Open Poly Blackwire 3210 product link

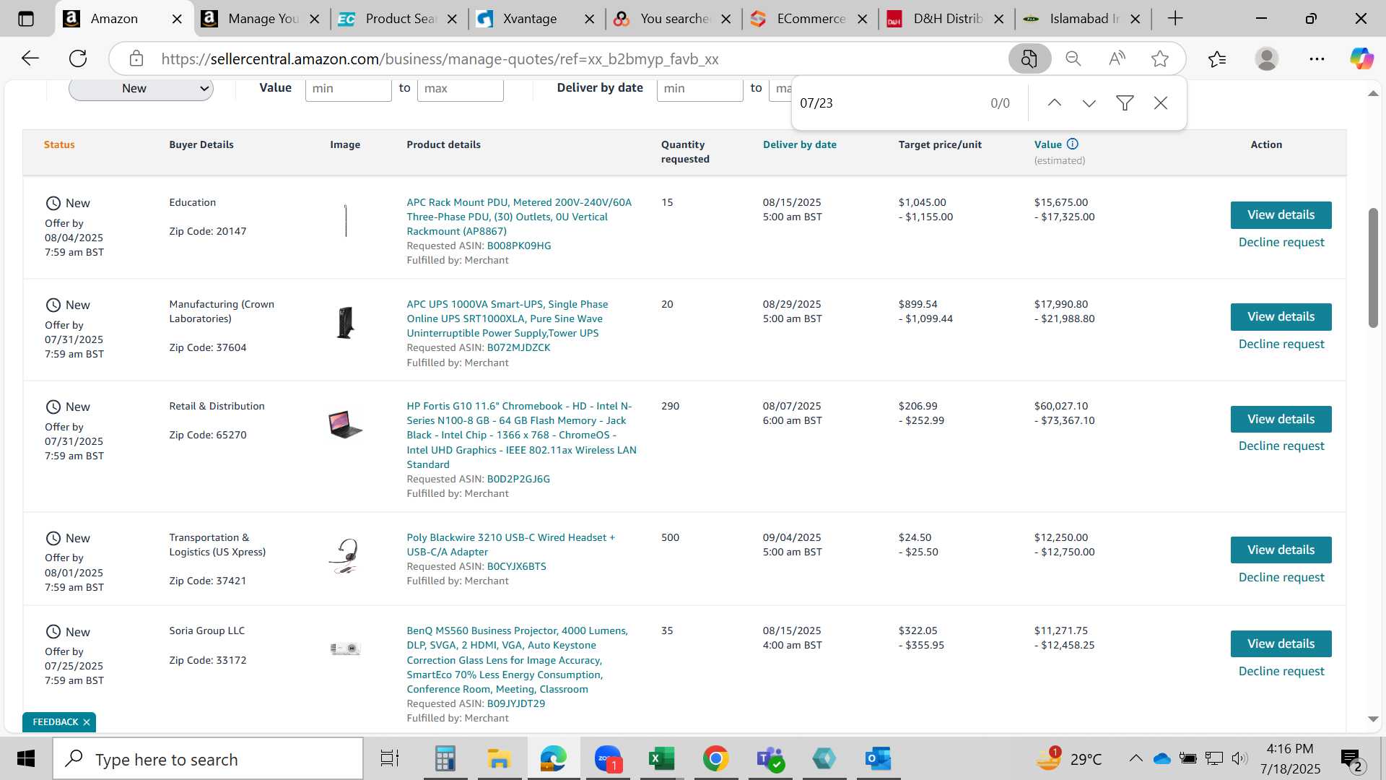pos(510,545)
